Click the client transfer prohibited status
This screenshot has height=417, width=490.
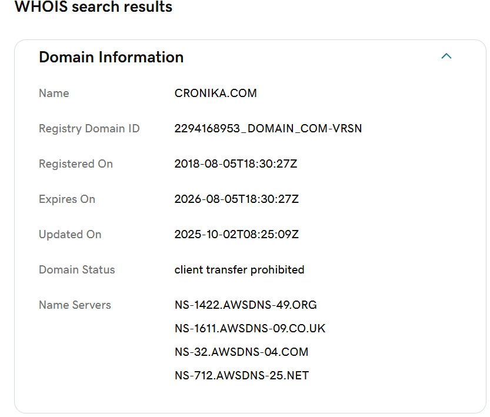(239, 269)
